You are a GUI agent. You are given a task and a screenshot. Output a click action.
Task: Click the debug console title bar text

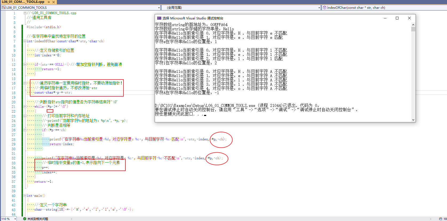click(193, 18)
